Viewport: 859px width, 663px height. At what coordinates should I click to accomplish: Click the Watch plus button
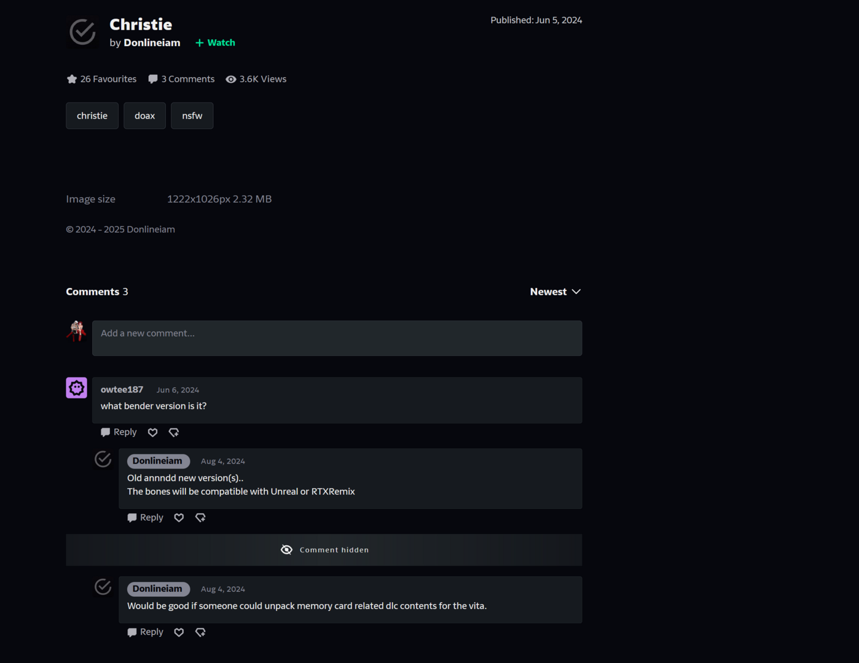(x=215, y=42)
